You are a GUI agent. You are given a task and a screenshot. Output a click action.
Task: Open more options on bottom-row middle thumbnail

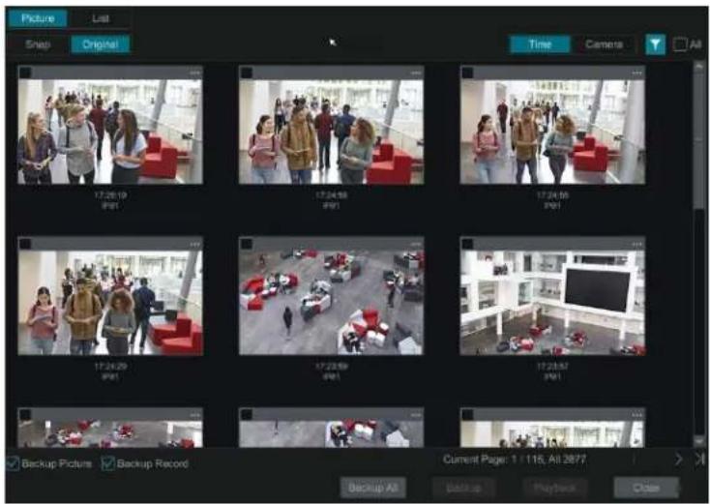(x=416, y=415)
